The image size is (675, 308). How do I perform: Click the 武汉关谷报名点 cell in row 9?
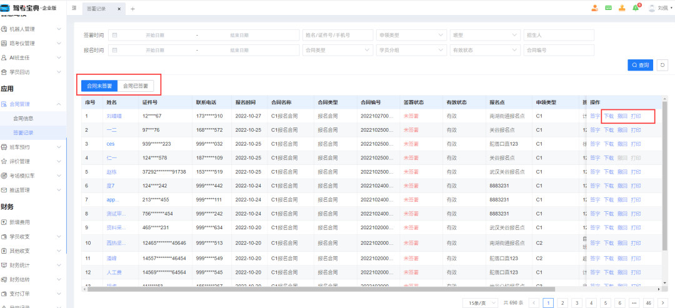(507, 227)
